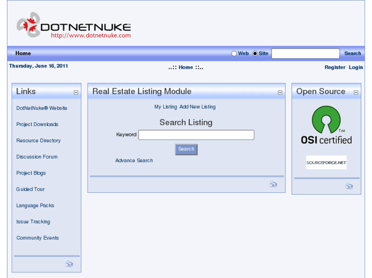The height and width of the screenshot is (278, 372).
Task: Click the Register link
Action: [335, 67]
